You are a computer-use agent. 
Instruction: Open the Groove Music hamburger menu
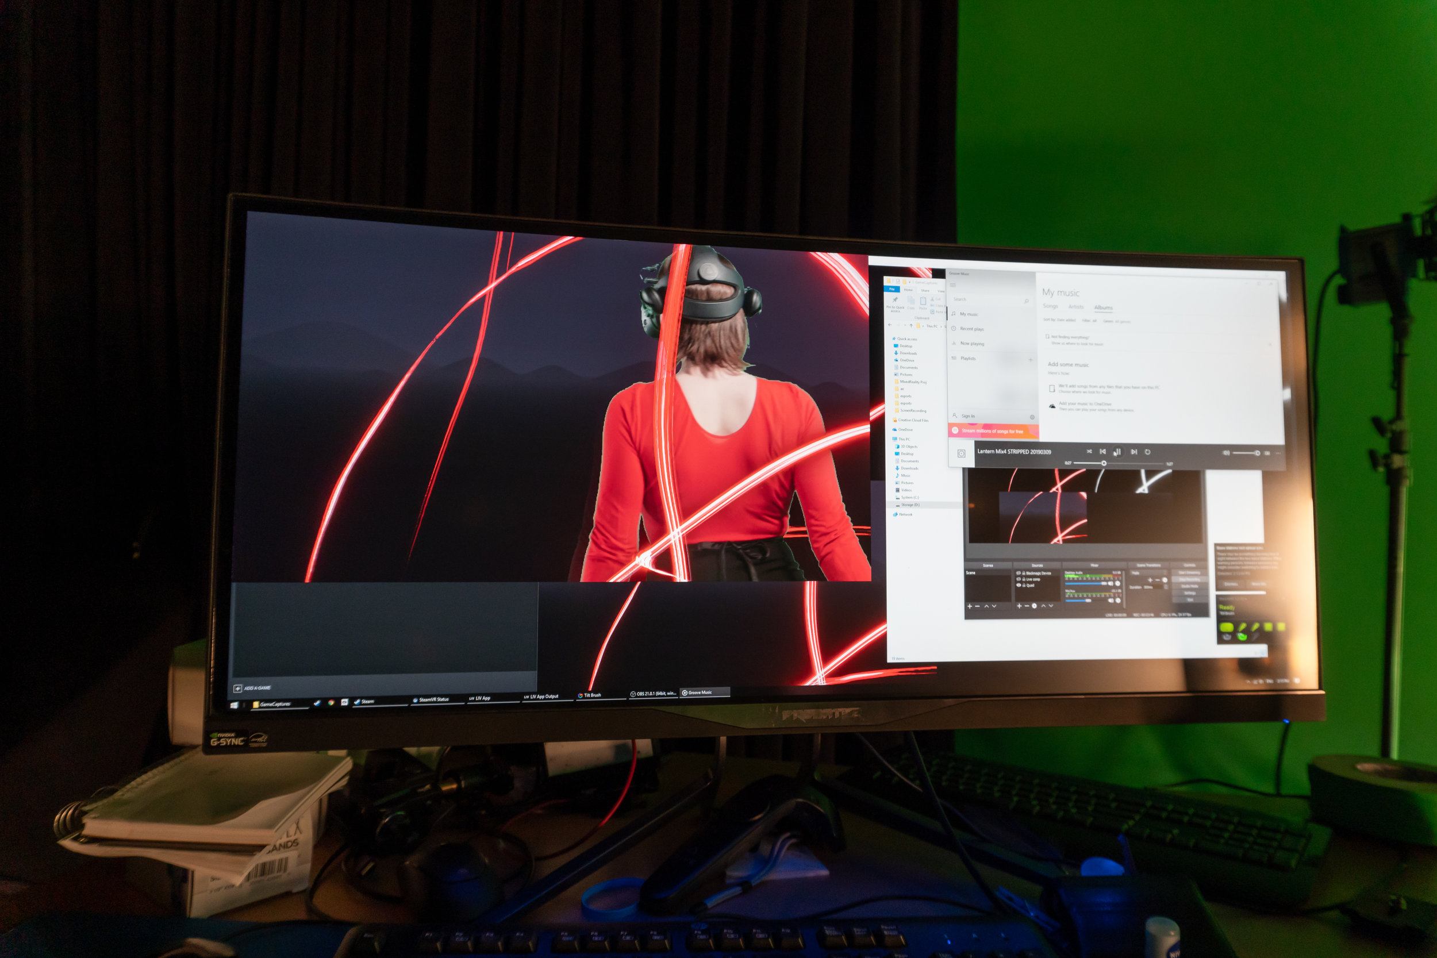(953, 284)
